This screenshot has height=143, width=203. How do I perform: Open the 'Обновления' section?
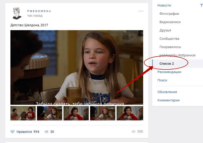click(x=167, y=92)
